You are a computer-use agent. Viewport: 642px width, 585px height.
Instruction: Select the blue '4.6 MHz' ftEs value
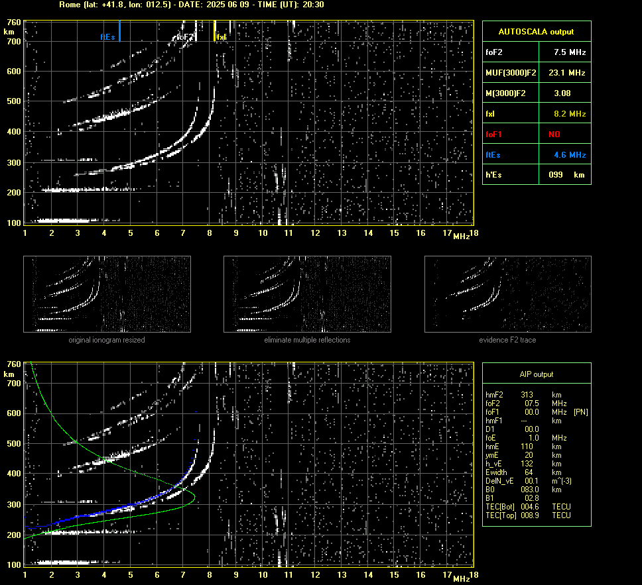(570, 154)
